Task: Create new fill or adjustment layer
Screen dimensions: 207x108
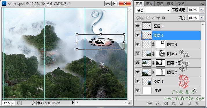Action: click(173, 103)
